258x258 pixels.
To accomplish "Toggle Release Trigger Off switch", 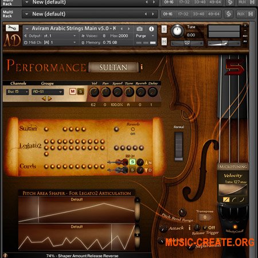I will [205, 228].
